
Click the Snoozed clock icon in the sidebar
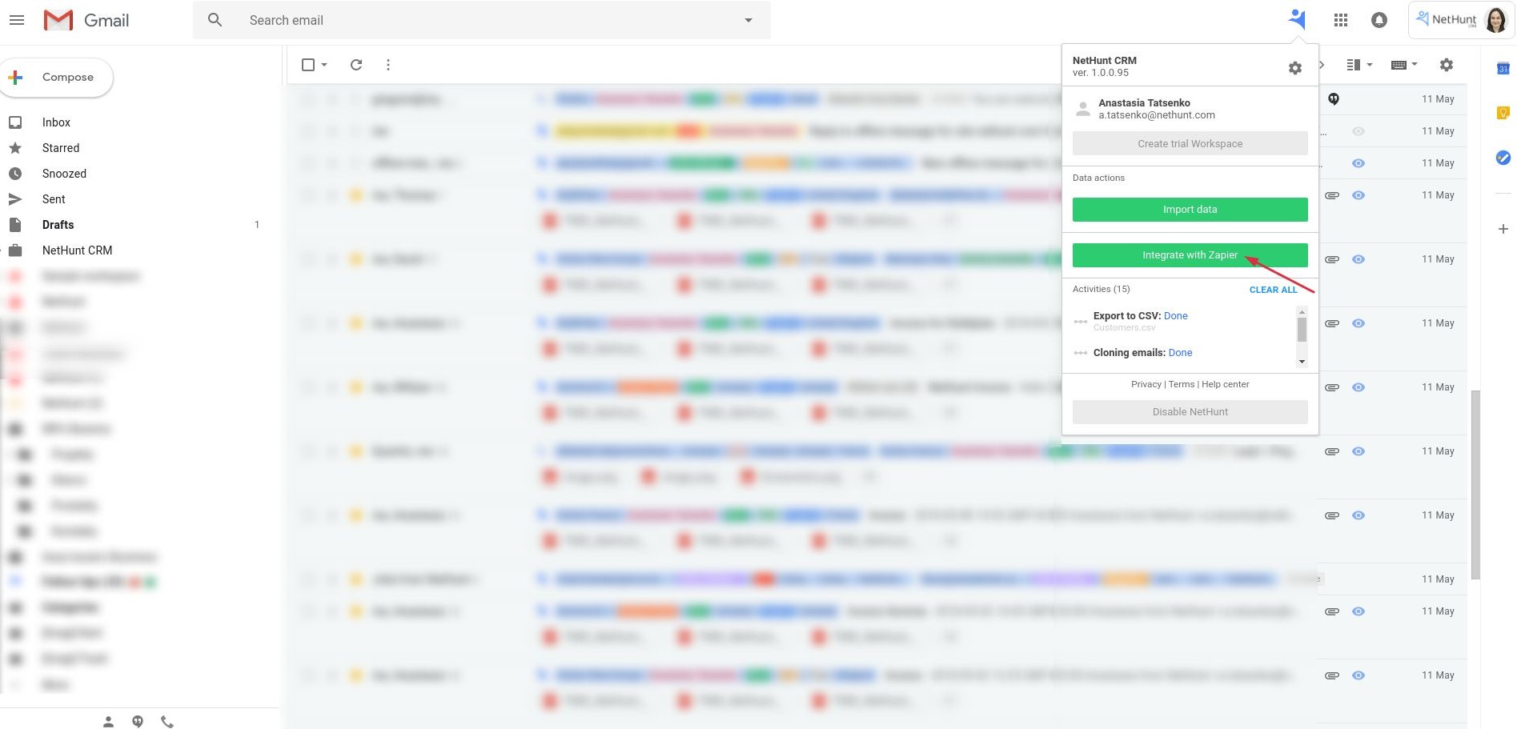click(15, 174)
